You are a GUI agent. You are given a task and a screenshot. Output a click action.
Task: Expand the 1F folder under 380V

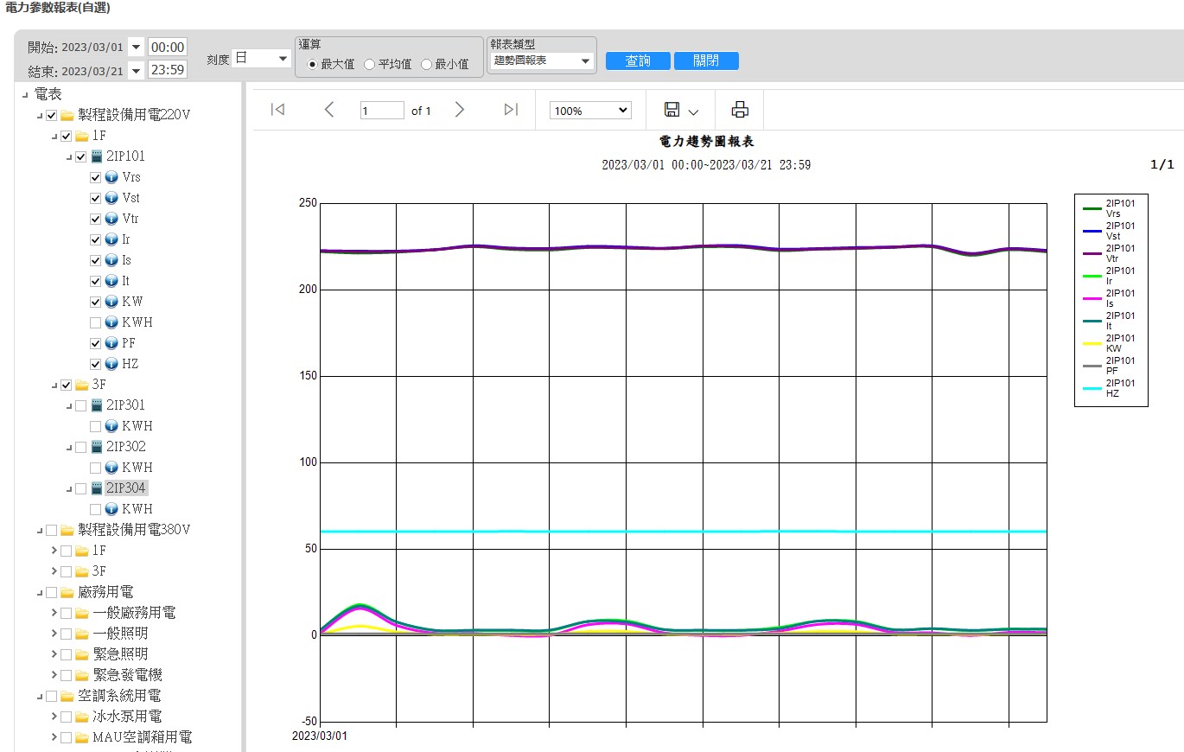[x=54, y=551]
